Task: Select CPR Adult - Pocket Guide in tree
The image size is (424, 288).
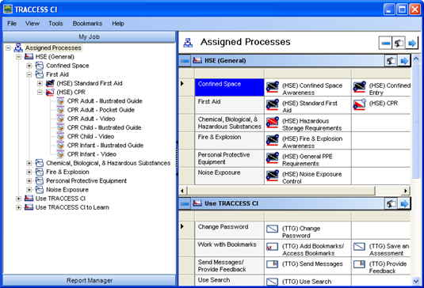Action: (101, 110)
